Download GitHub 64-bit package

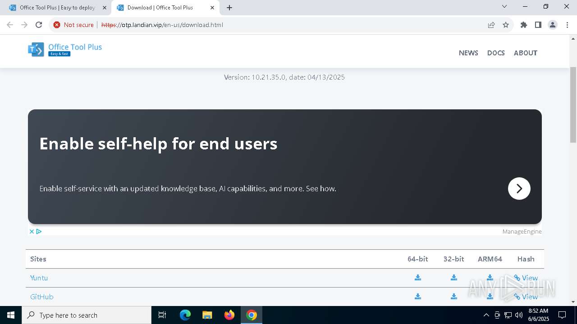click(x=418, y=297)
